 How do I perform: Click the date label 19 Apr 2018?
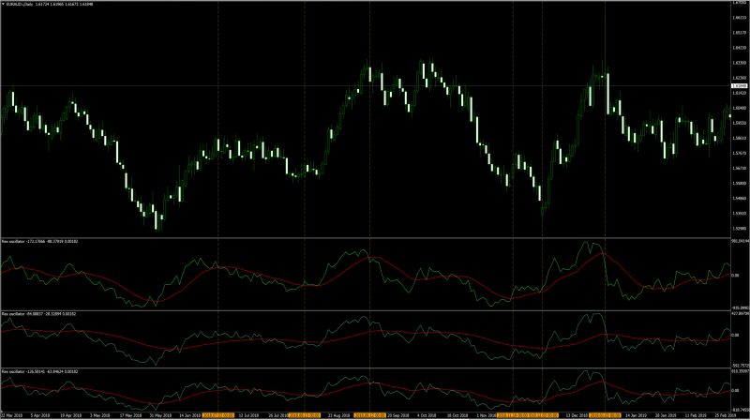[71, 415]
